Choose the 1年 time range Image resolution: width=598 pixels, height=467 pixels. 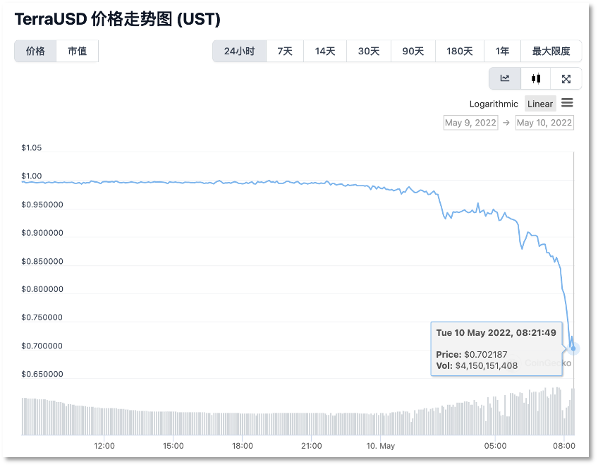pos(502,51)
